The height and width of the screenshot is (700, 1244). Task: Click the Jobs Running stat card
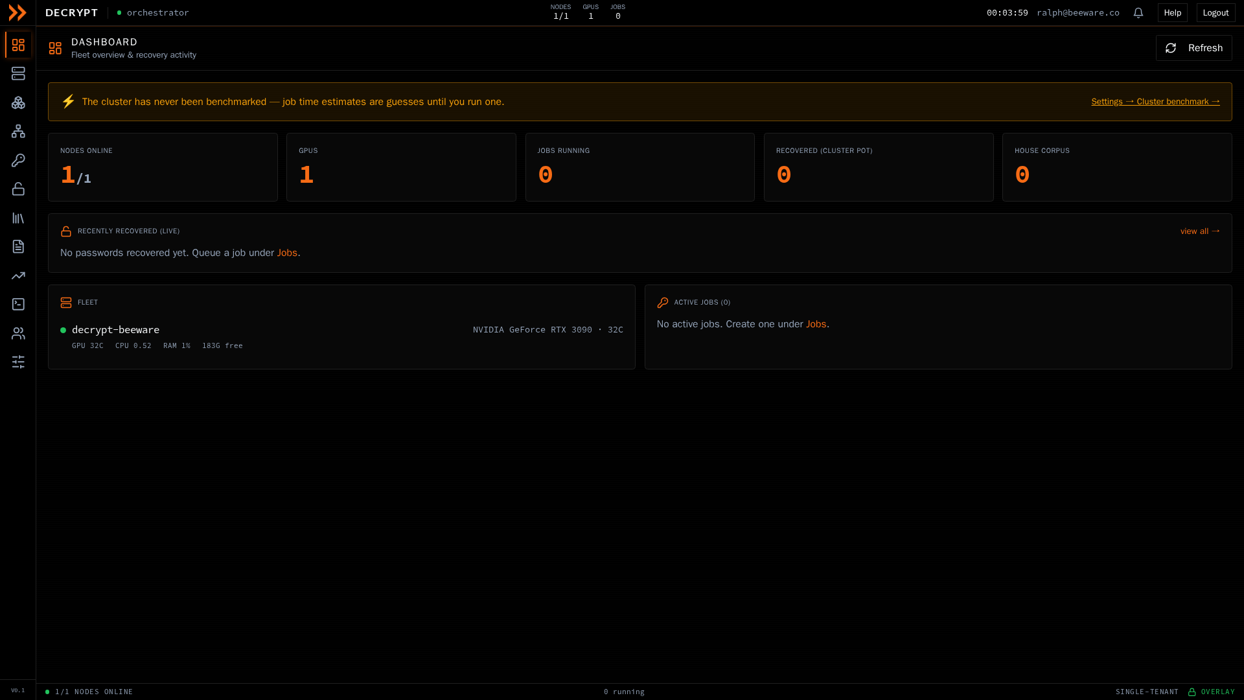tap(639, 167)
